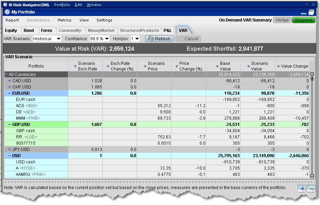The image size is (320, 205).
Task: Collapse the EUR.USD currency group
Action: (9, 93)
